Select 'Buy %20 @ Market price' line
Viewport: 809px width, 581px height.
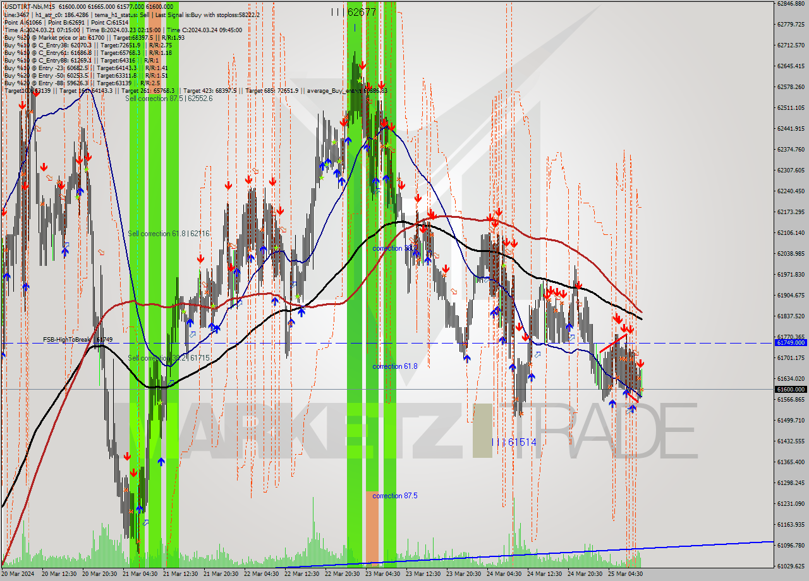[94, 37]
